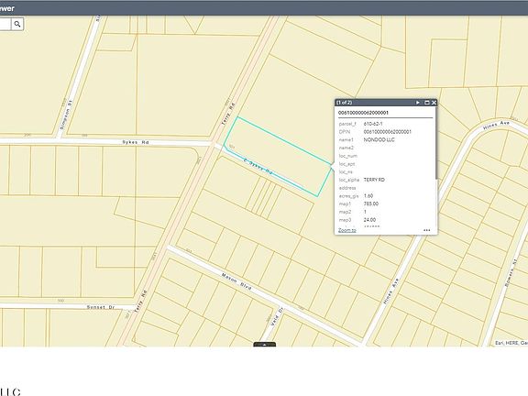Open the popup's three-dot actions menu
The image size is (528, 396).
[x=426, y=230]
